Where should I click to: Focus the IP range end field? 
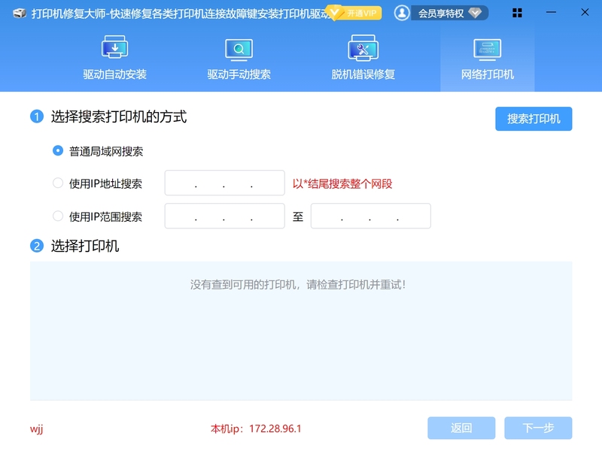[370, 216]
